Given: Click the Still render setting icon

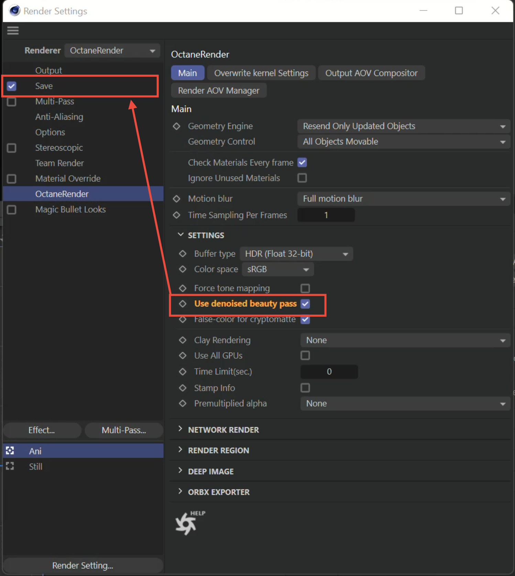Looking at the screenshot, I should [x=10, y=466].
